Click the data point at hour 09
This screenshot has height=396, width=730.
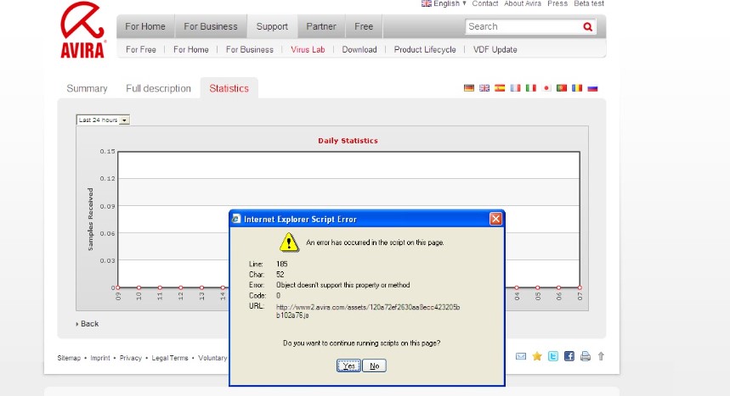click(118, 287)
